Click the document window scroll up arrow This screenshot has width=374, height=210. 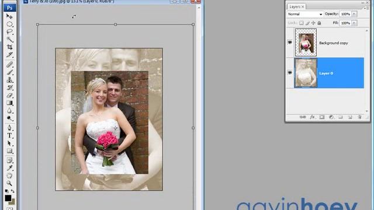click(199, 8)
